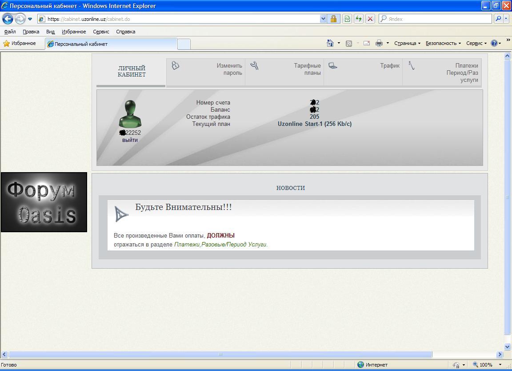Click the выйти logout link
The height and width of the screenshot is (371, 512).
point(130,140)
